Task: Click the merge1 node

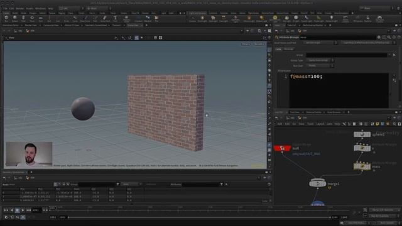Action: pos(317,183)
